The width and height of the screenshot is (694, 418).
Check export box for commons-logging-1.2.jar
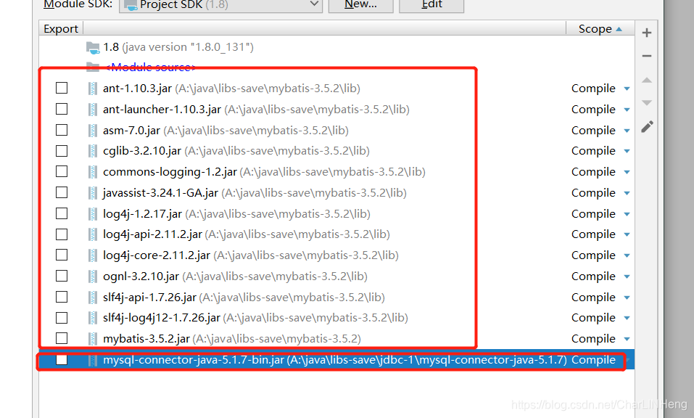[62, 171]
